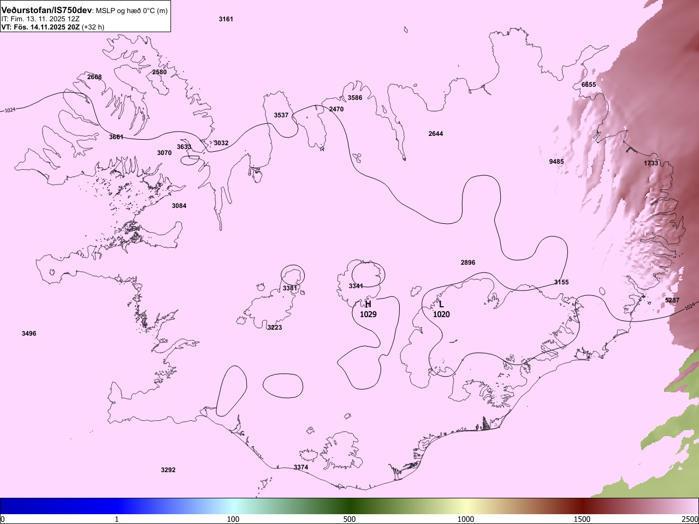Click the 6655 height value

click(x=589, y=85)
